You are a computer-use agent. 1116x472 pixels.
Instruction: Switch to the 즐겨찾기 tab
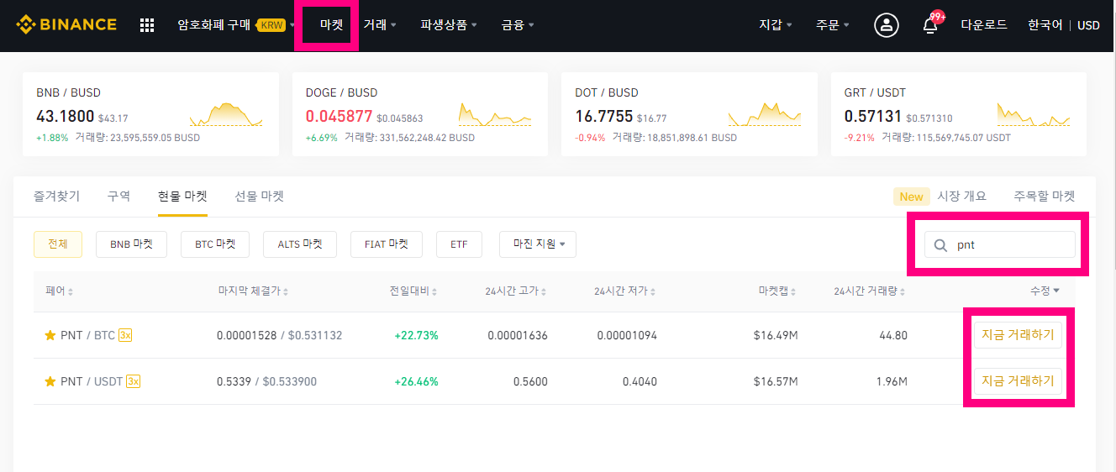[x=57, y=196]
